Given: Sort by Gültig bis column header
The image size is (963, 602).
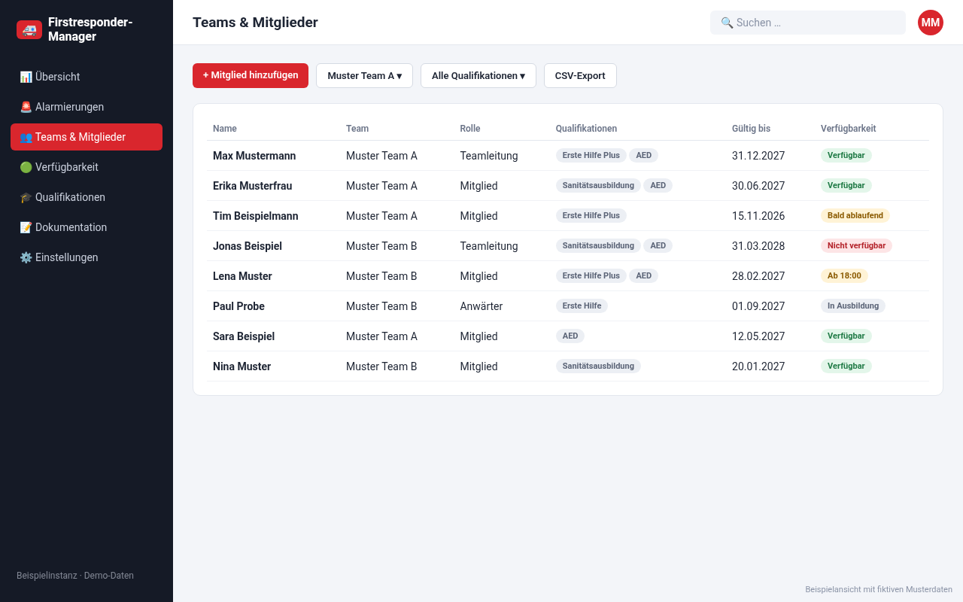Looking at the screenshot, I should click(x=751, y=129).
